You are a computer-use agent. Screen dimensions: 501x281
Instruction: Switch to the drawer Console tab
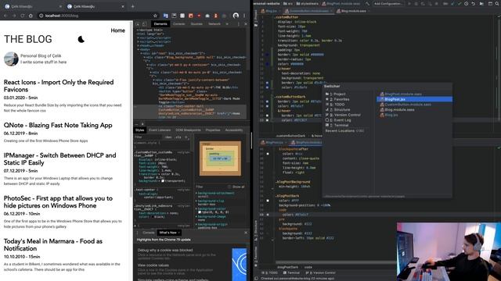[148, 233]
